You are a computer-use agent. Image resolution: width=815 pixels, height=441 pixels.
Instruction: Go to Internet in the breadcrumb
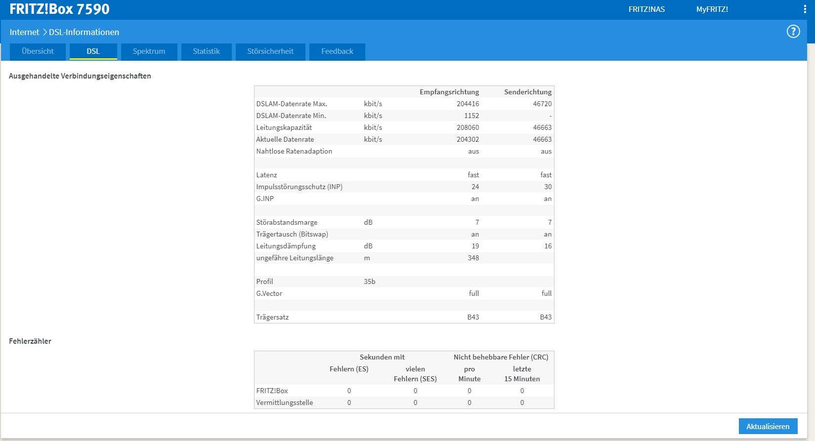[x=24, y=32]
